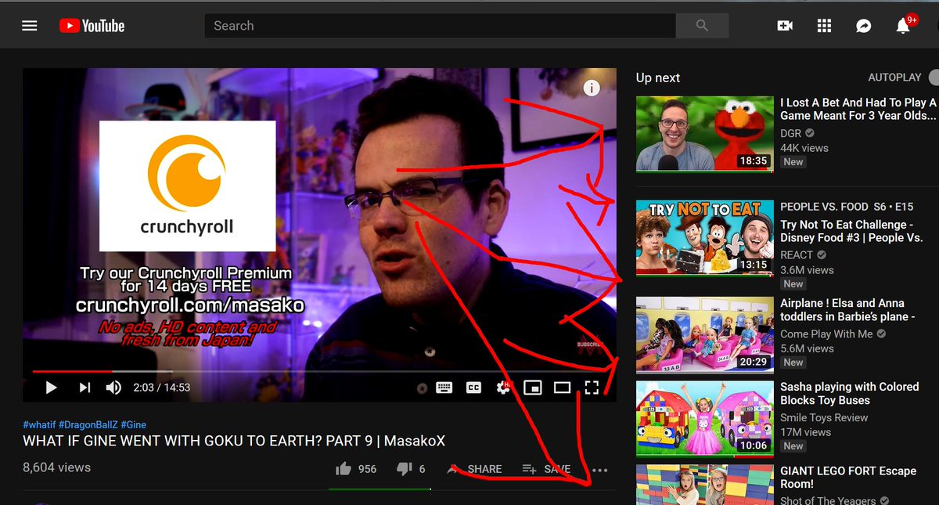939x505 pixels.
Task: Click the Crunchyroll logo card in video
Action: (x=187, y=186)
